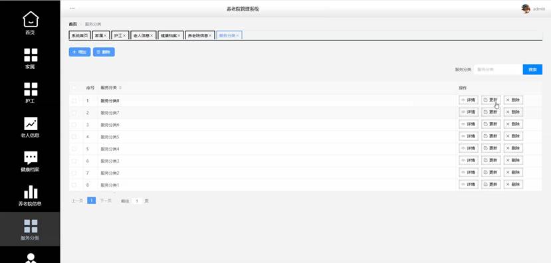Open 详情 for 服务分类4
This screenshot has width=551, height=263.
pyautogui.click(x=469, y=148)
